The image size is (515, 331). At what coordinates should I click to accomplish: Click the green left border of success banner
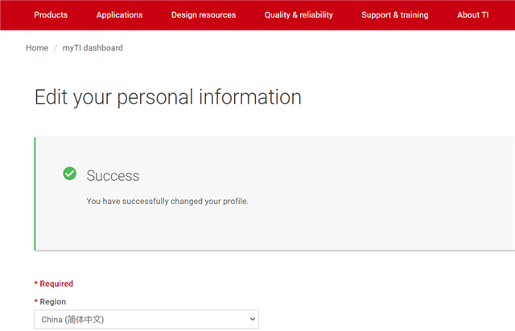[x=35, y=194]
